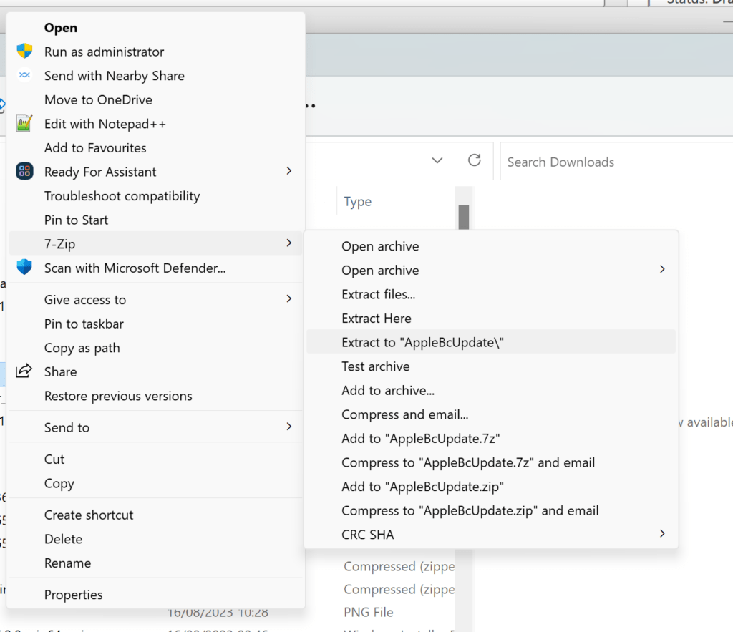Select Open at top of context menu

pyautogui.click(x=155, y=28)
